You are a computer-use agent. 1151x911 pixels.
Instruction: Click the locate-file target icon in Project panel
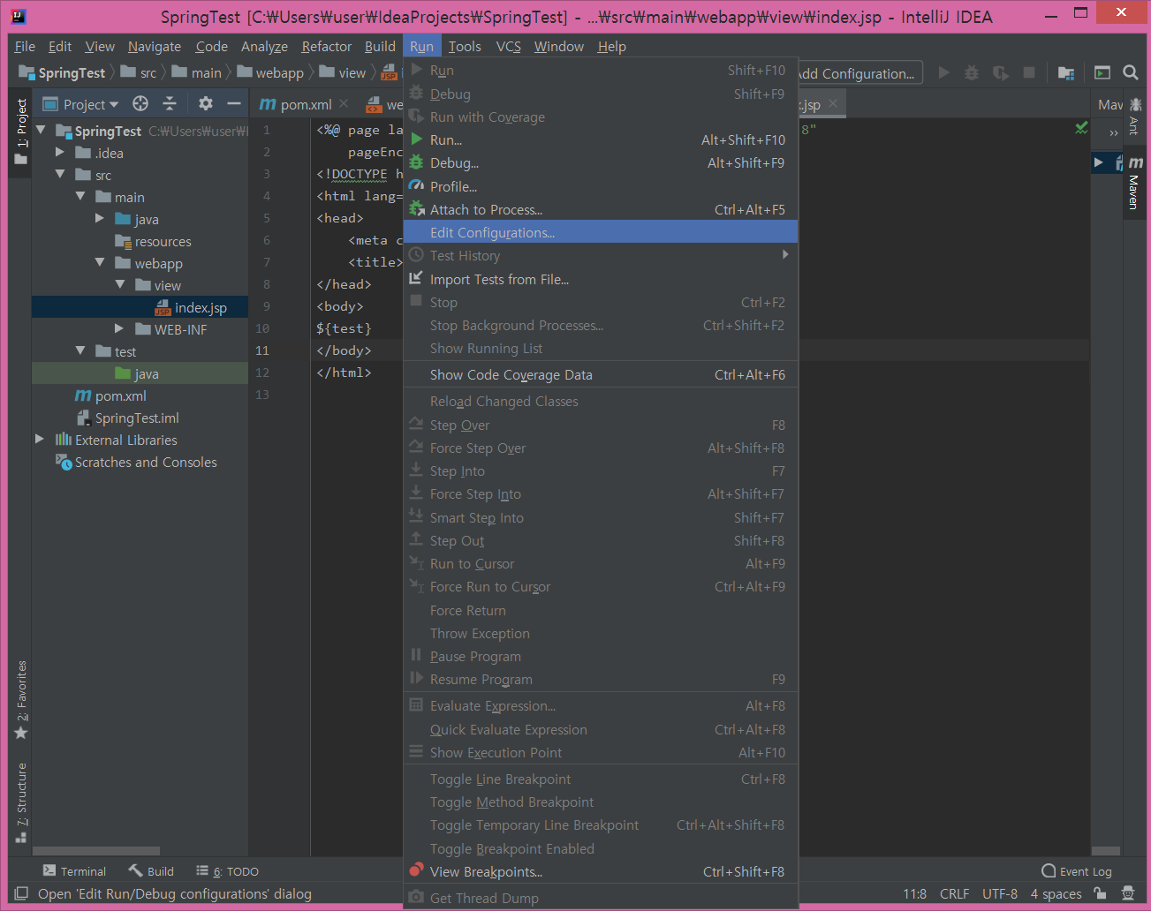tap(140, 104)
